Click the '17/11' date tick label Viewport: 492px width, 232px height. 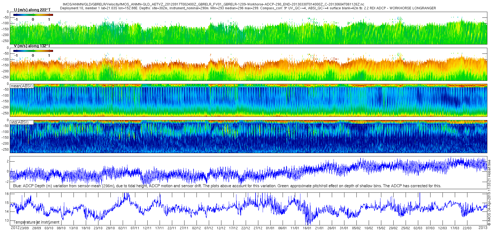click(x=160, y=228)
